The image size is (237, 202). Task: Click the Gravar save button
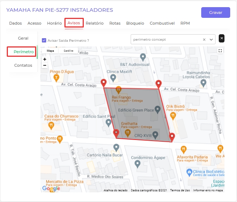(x=216, y=12)
